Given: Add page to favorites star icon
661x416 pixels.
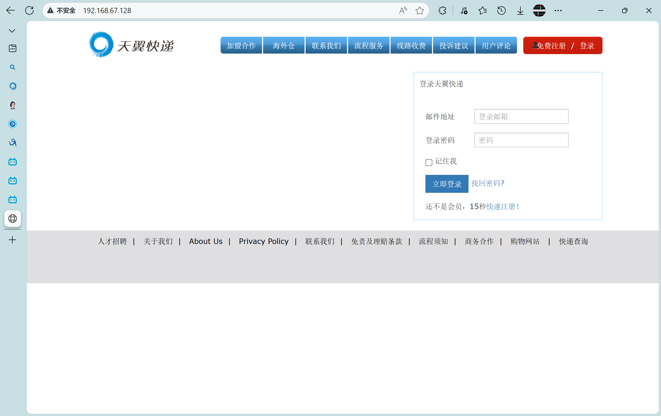Looking at the screenshot, I should point(419,11).
